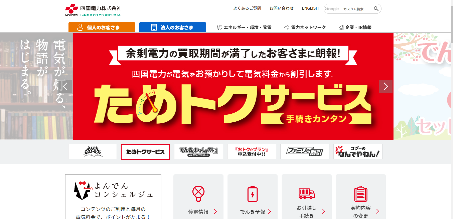
Task: Click the search magnifier icon
Action: (376, 9)
